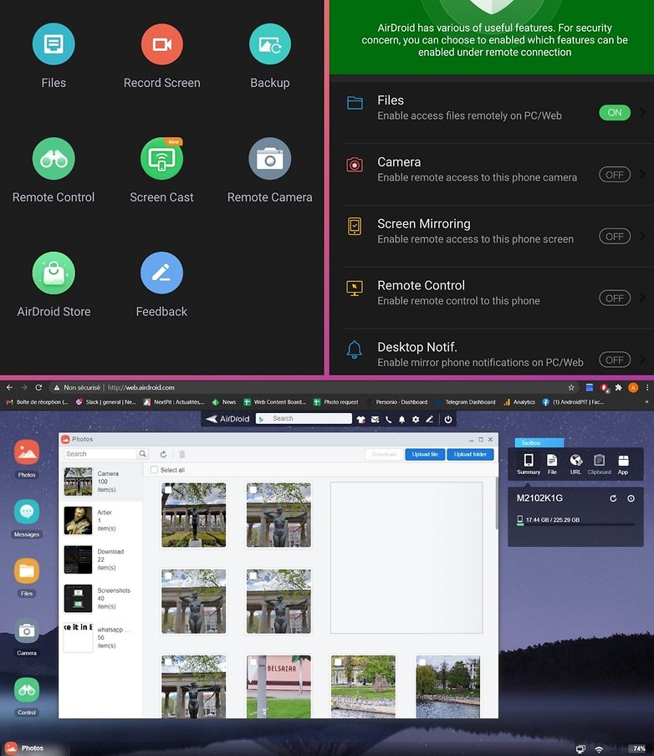Tick the checkbox on the BELSAZAR photo

pyautogui.click(x=253, y=662)
